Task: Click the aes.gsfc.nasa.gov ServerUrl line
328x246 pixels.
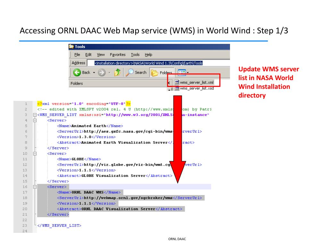Action: point(129,131)
